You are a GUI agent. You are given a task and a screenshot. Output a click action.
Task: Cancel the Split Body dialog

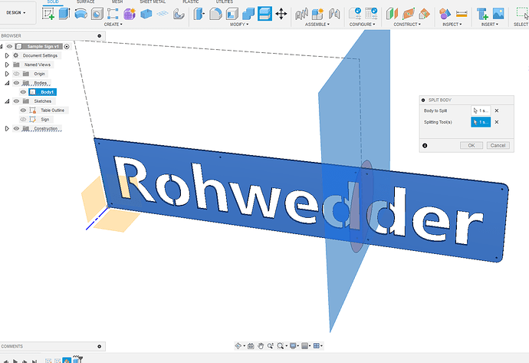tap(498, 146)
